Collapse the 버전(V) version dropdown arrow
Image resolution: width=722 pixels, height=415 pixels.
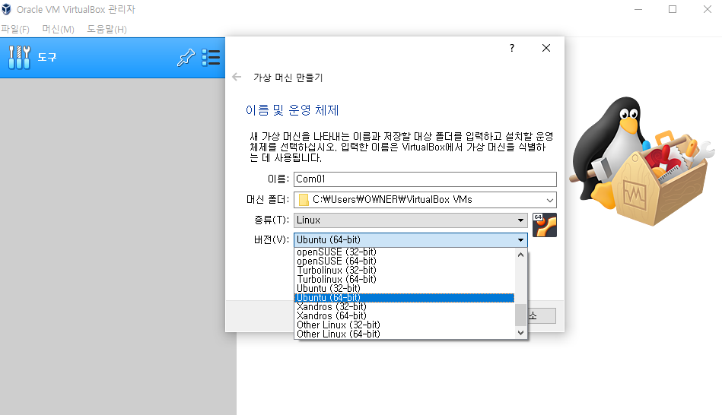click(520, 239)
